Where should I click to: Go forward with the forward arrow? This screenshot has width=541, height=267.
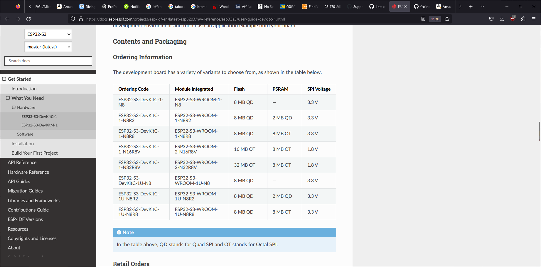[18, 19]
